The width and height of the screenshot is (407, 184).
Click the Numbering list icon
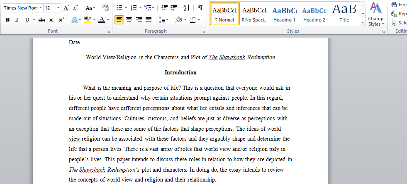(134, 8)
